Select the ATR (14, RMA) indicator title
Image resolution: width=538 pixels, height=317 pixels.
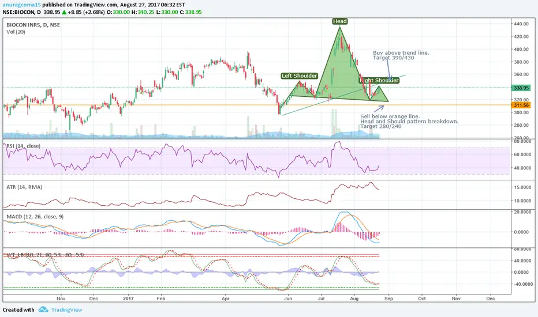[x=24, y=187]
